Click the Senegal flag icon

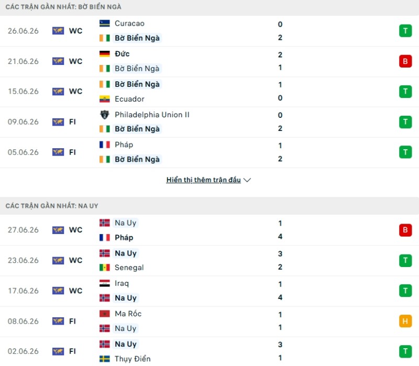pyautogui.click(x=104, y=268)
